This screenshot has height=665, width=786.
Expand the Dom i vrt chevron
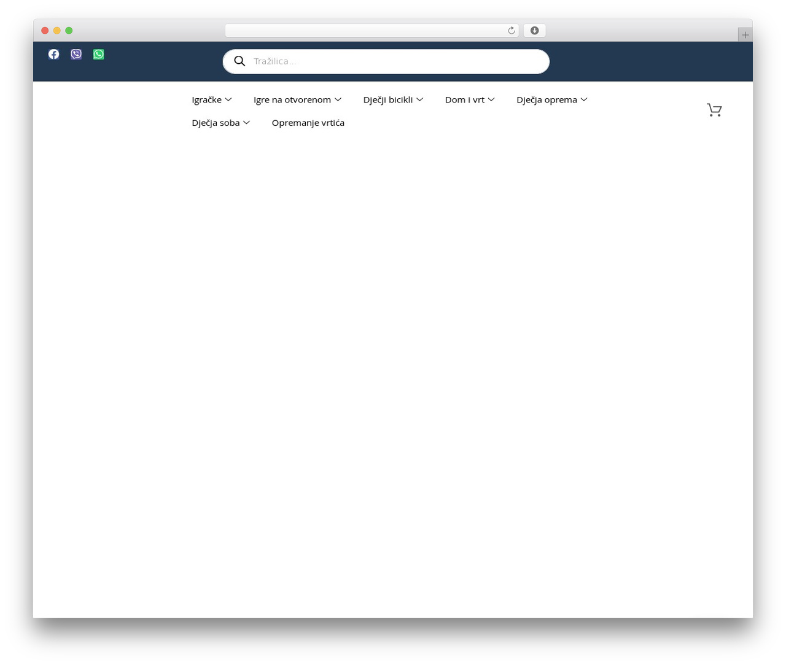491,99
